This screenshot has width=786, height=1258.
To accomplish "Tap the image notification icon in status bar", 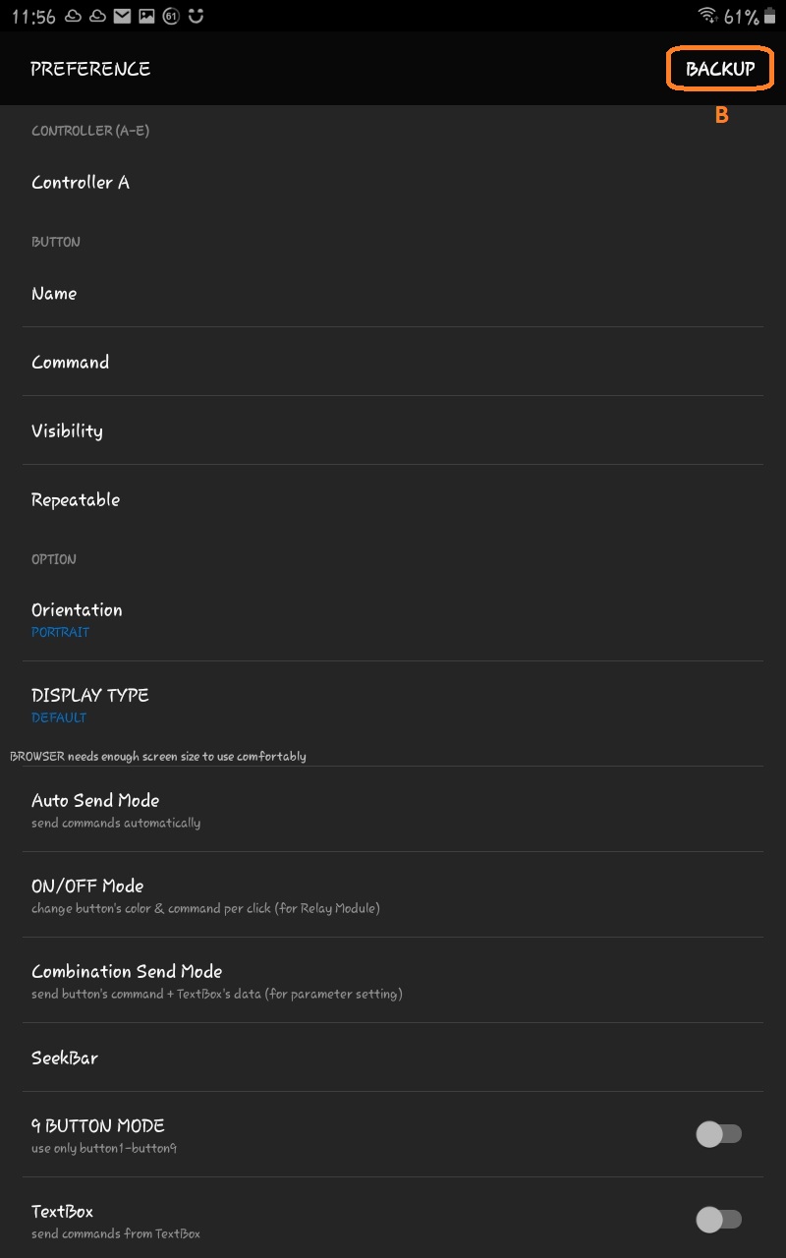I will [x=146, y=17].
